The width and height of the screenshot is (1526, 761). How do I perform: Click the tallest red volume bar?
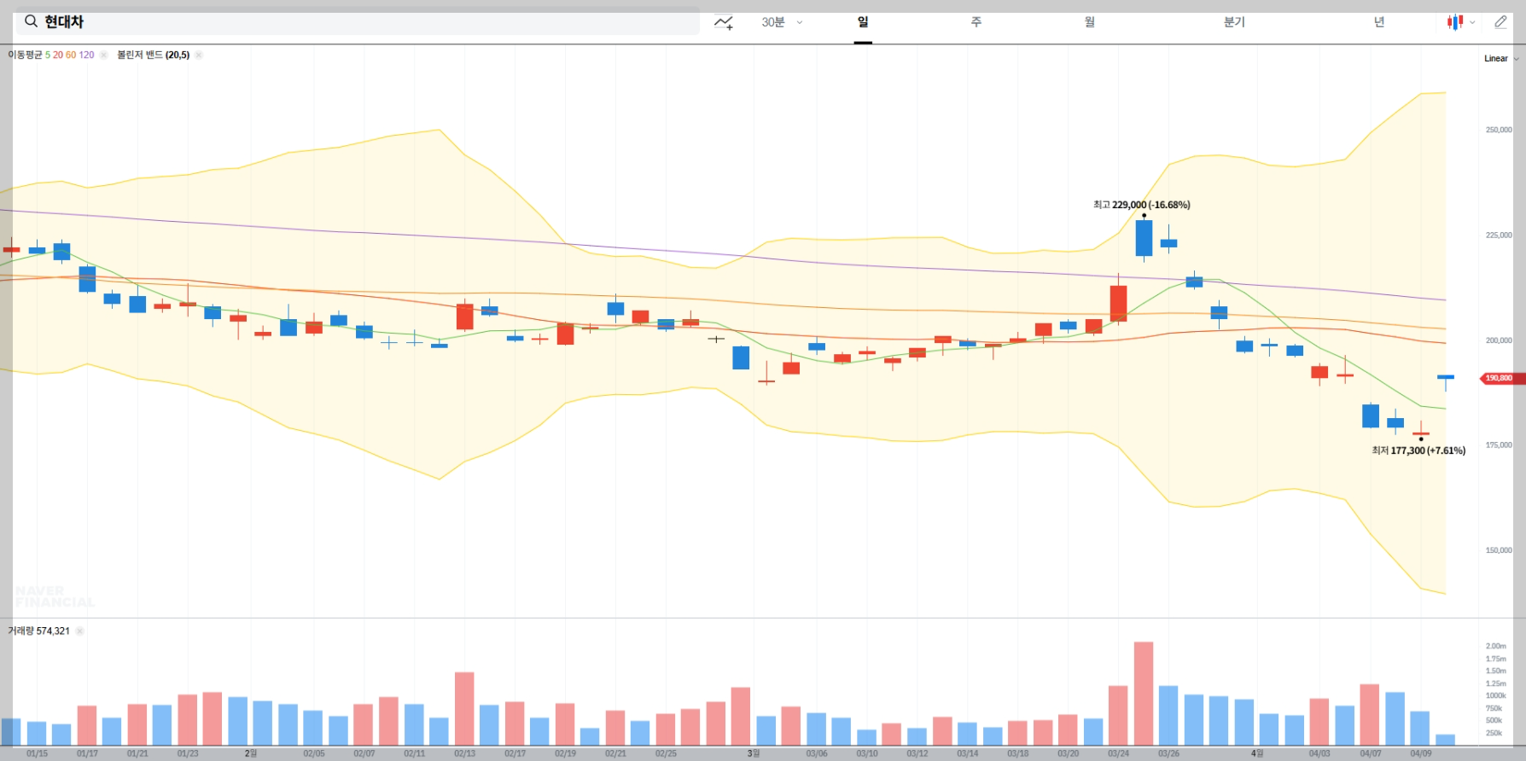click(x=1144, y=694)
